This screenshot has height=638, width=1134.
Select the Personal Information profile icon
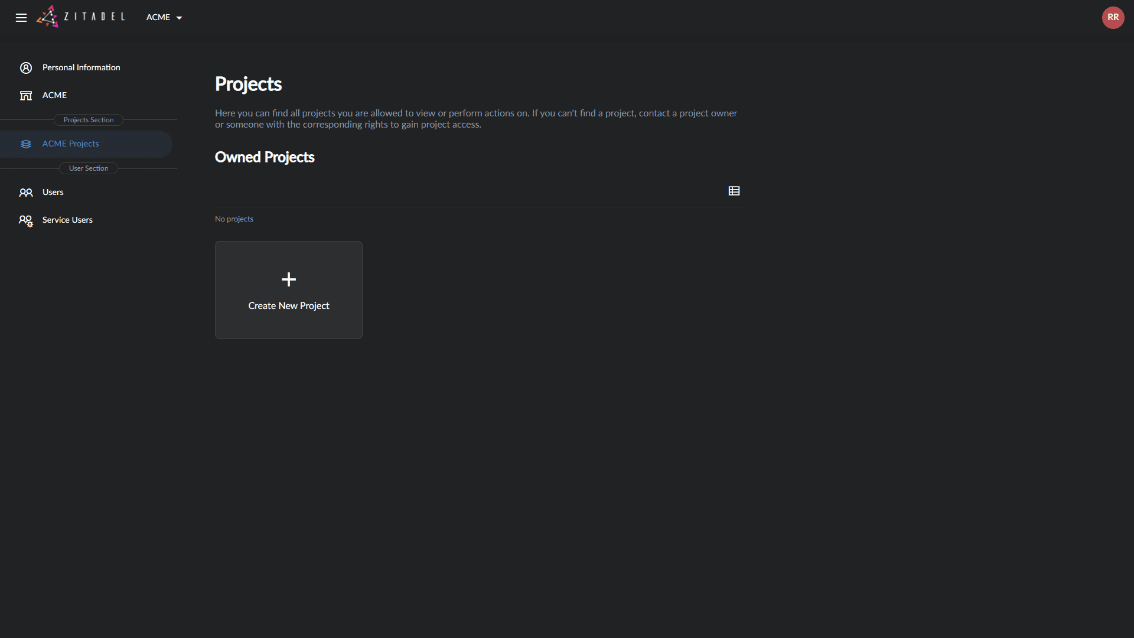click(26, 68)
